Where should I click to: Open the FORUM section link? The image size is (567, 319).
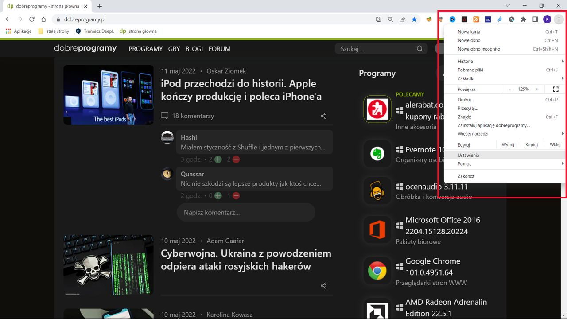[219, 49]
